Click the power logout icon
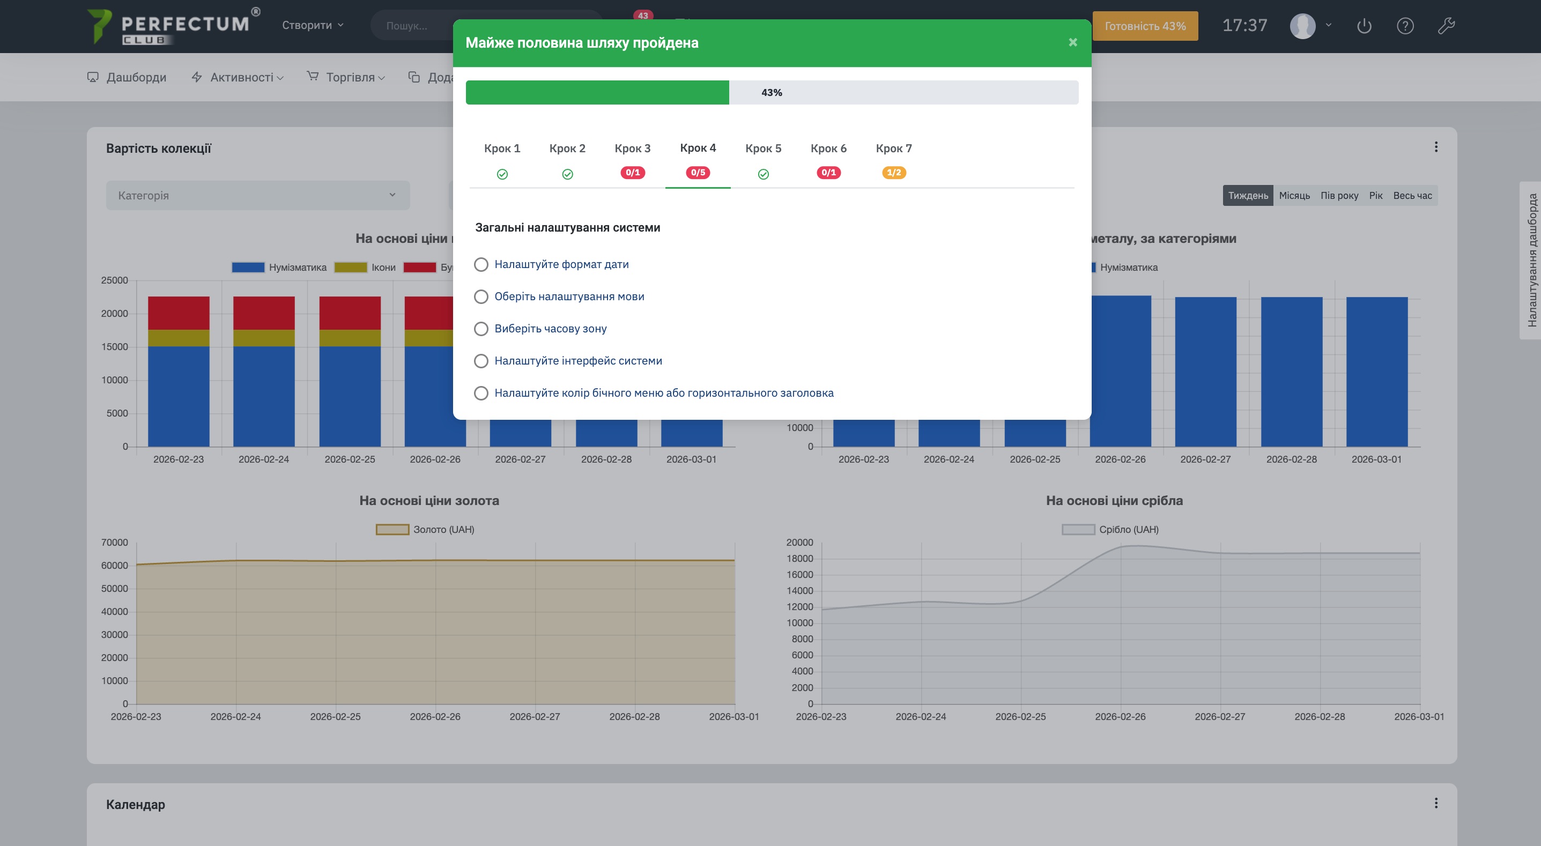The image size is (1541, 846). pos(1364,26)
